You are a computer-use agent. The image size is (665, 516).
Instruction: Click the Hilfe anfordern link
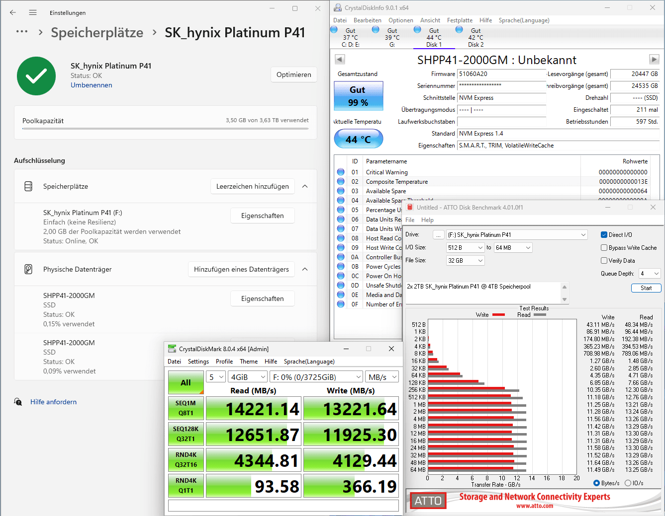(53, 402)
